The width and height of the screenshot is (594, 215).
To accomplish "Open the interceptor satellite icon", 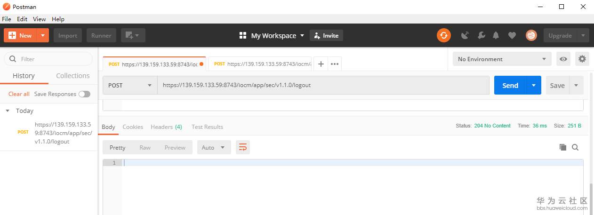I will point(465,35).
